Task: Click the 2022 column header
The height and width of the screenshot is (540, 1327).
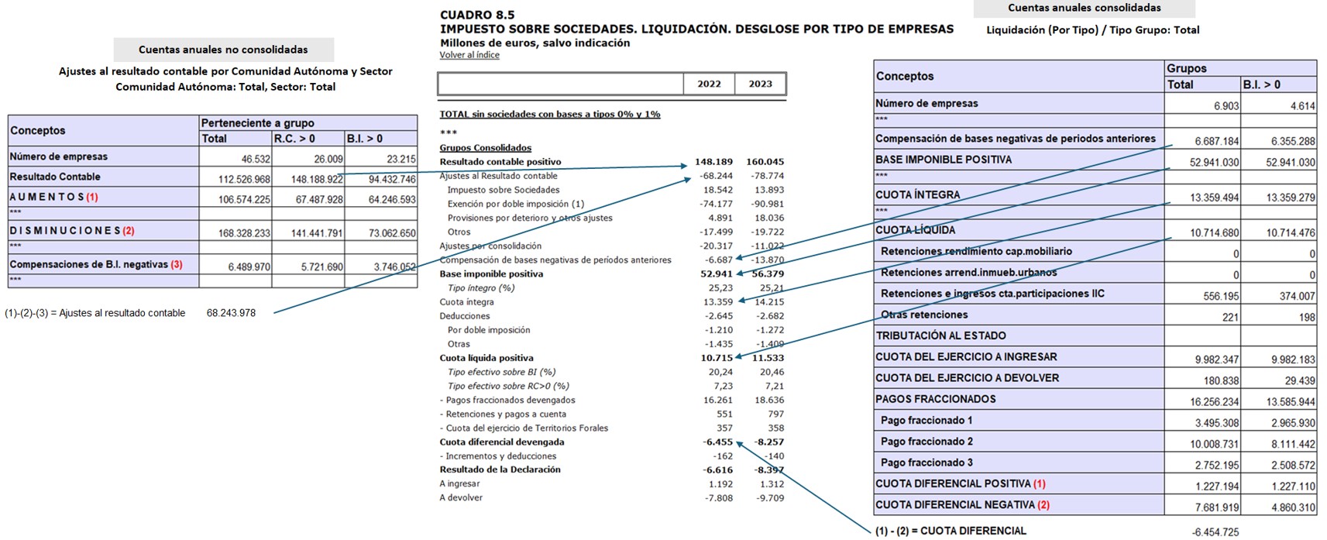Action: point(709,84)
